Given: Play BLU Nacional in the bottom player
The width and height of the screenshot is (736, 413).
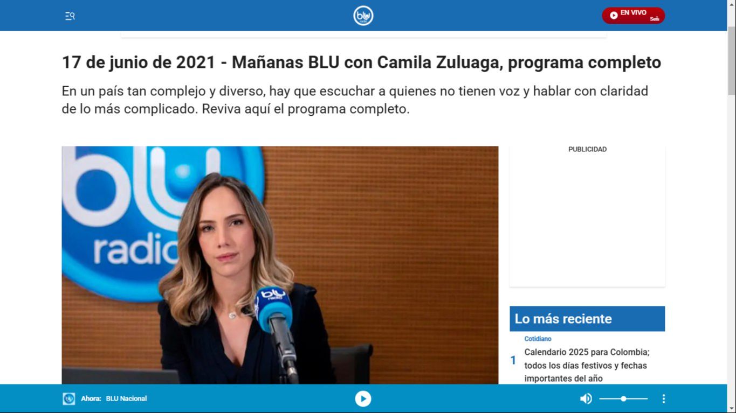Looking at the screenshot, I should coord(363,398).
